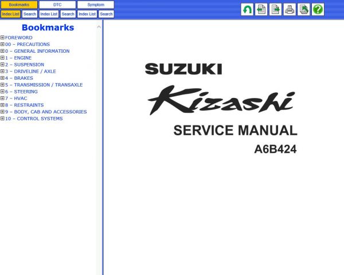
Task: Expand the 7 – HVAC node
Action: coord(2,98)
